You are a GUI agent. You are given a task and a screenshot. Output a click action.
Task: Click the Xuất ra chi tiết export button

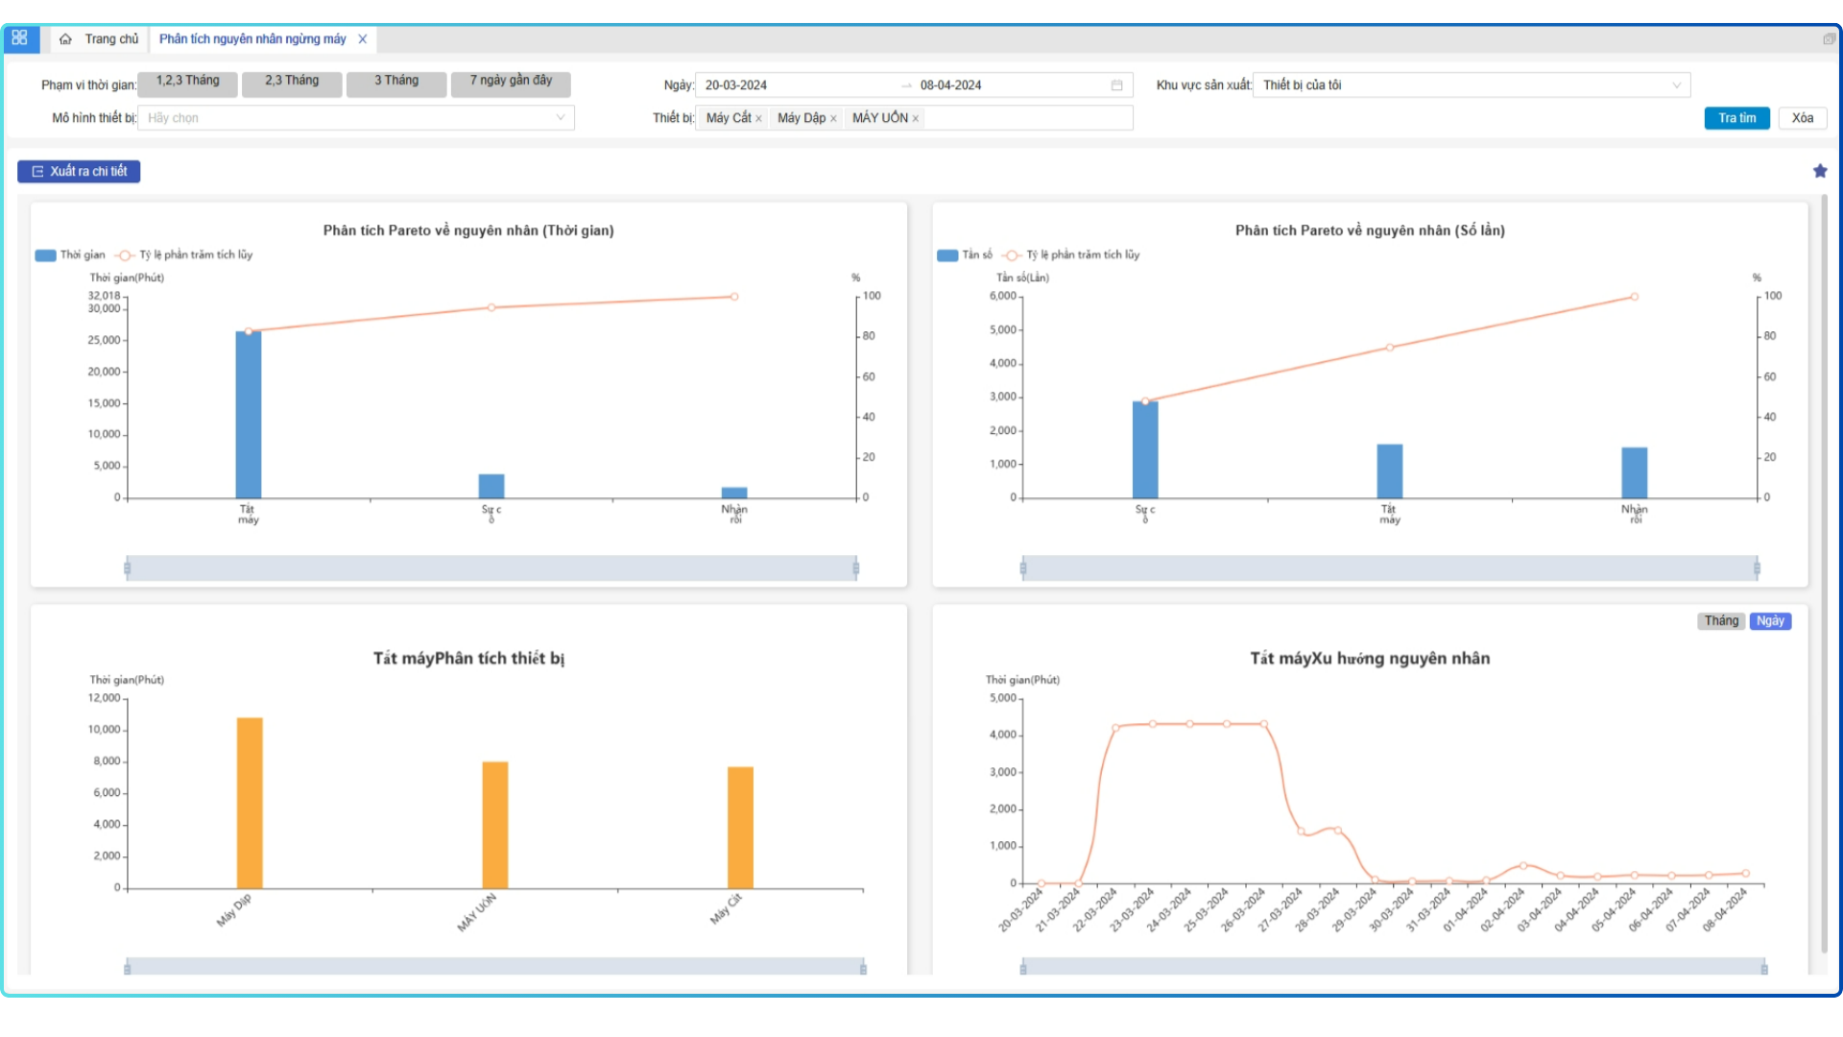(x=79, y=171)
